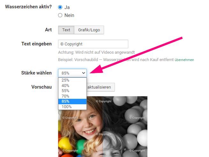Viewport: 209px width, 157px height.
Task: Click the "Stärke wählen" field label
Action: pos(36,73)
